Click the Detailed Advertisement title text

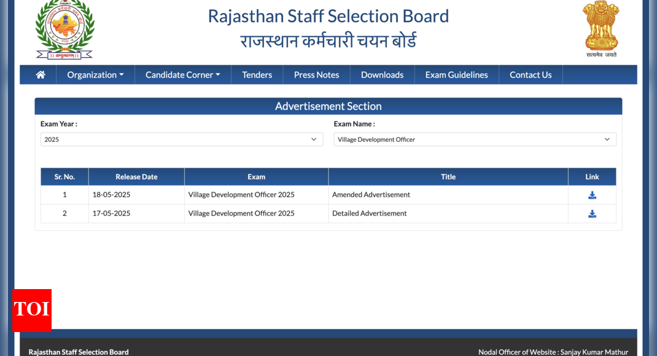coord(369,214)
